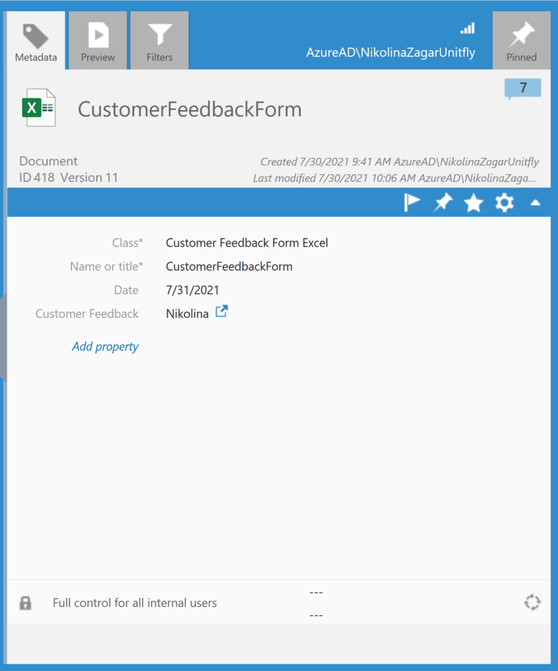Open the comments bubble showing 7

pyautogui.click(x=523, y=88)
